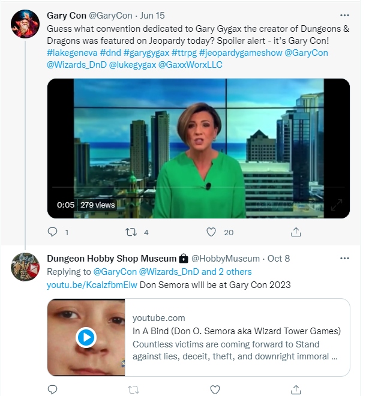Viewport: 366px width, 396px height.
Task: Open more options on Hobby Museum tweet
Action: [x=344, y=258]
